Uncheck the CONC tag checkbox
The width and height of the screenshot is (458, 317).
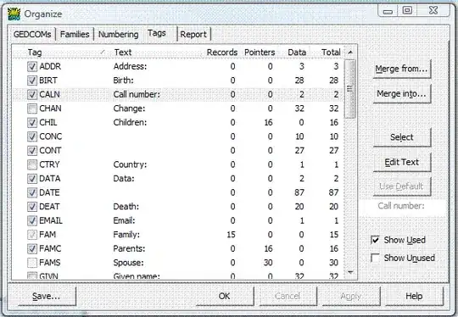pos(32,136)
